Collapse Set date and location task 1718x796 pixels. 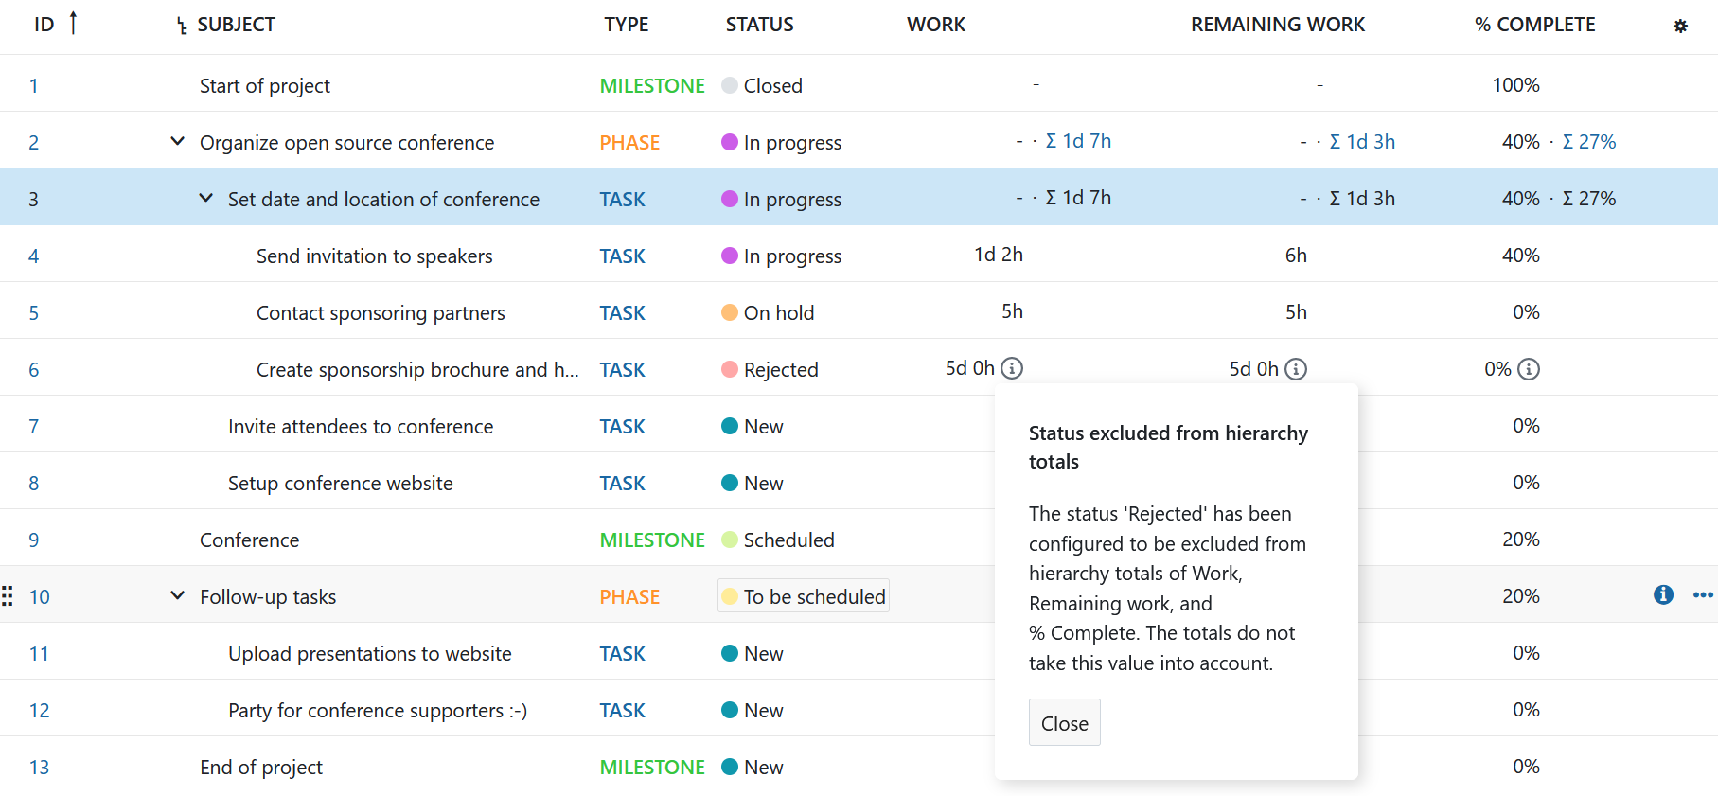click(205, 199)
